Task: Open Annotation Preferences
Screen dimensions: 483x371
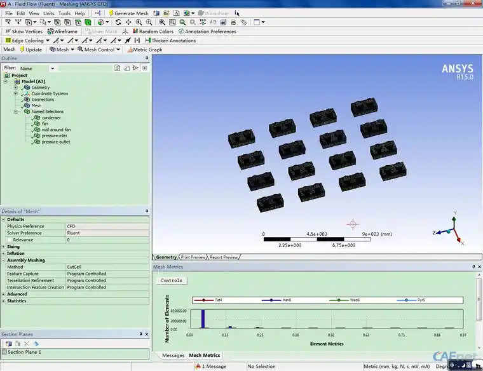Action: point(207,31)
